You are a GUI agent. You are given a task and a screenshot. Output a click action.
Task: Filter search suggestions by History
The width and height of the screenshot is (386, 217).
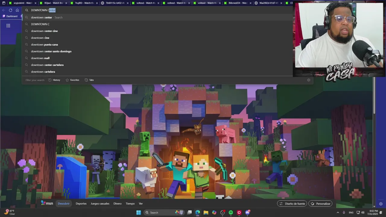point(54,80)
